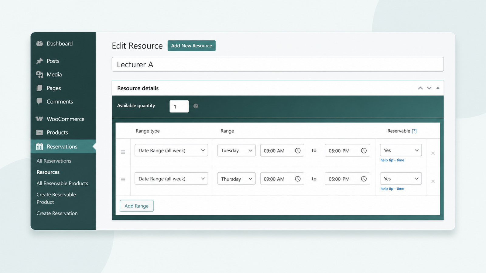Viewport: 486px width, 273px height.
Task: Click the Pages icon in sidebar
Action: tap(39, 88)
